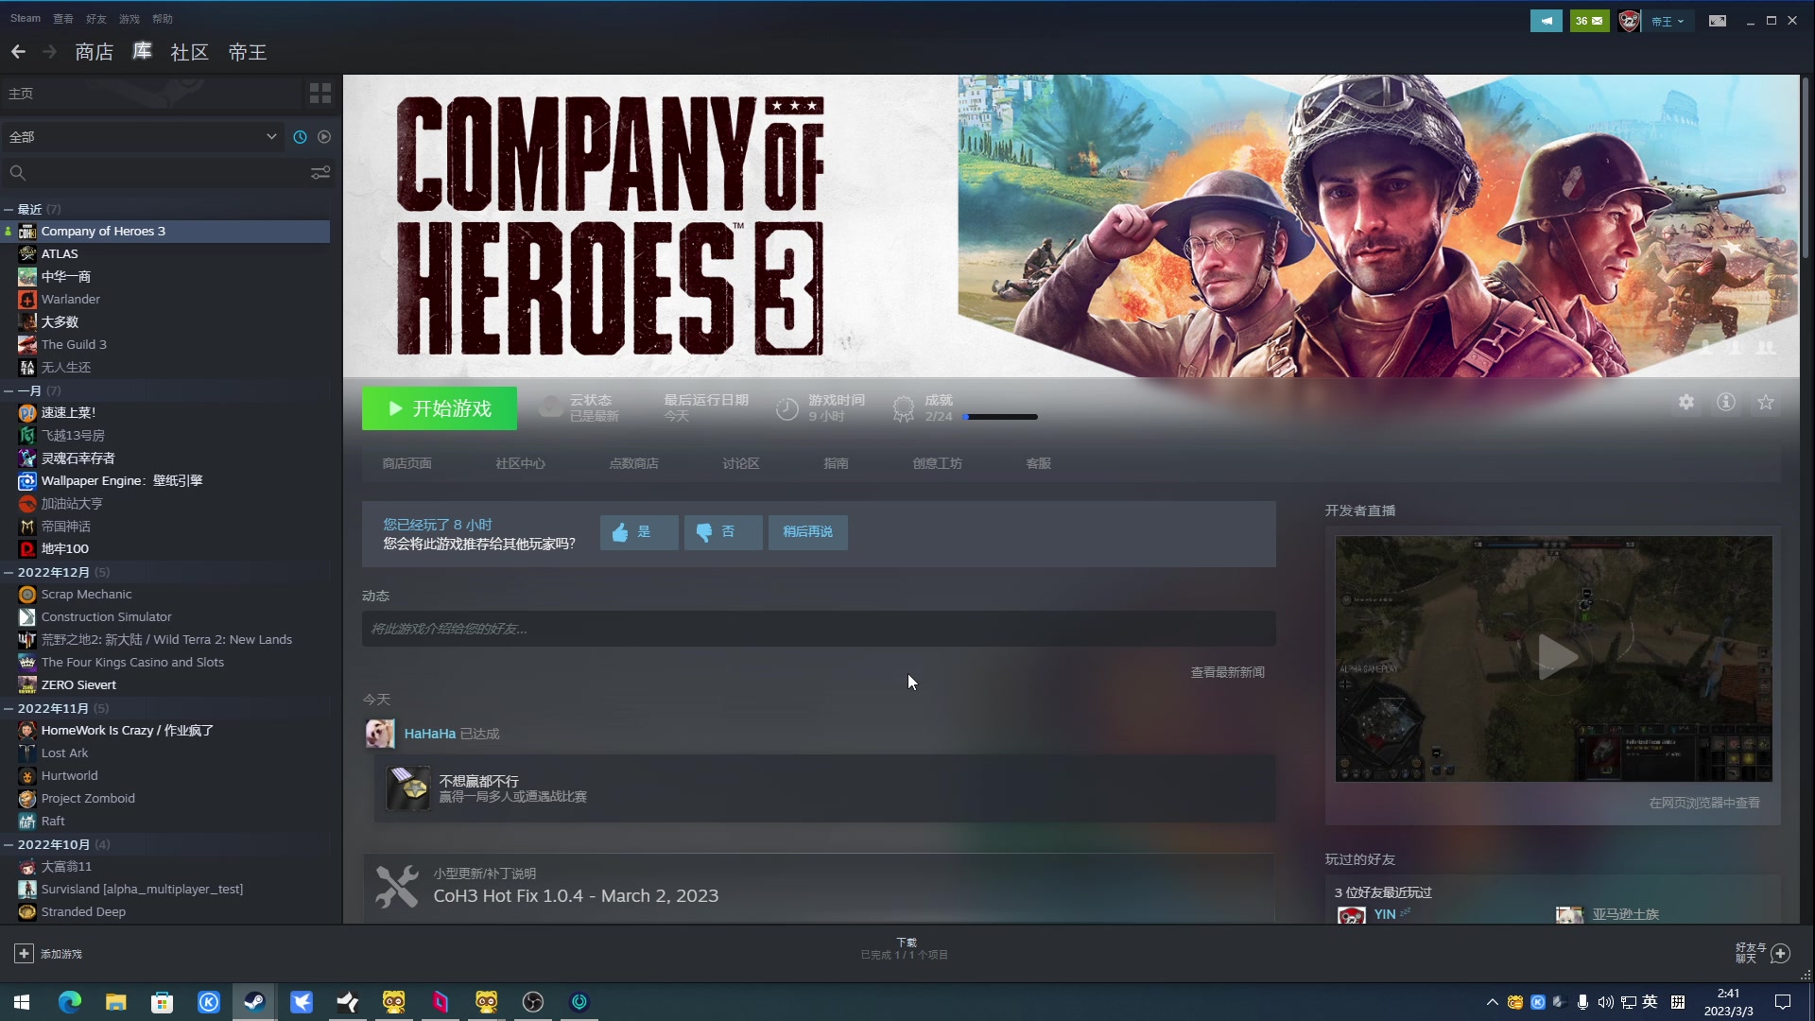Open 查看最新新闻 link
Image resolution: width=1815 pixels, height=1021 pixels.
(x=1227, y=672)
